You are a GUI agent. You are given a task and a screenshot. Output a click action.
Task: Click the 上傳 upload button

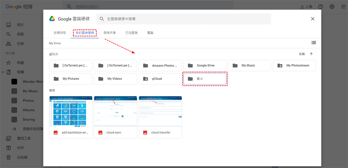(x=306, y=7)
